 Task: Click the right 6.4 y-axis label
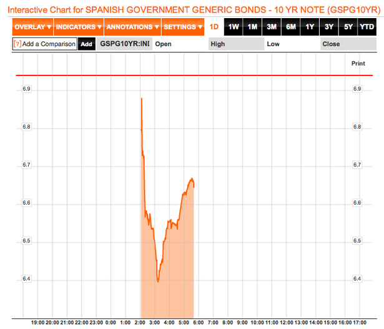coord(357,278)
